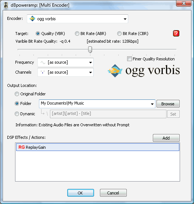The image size is (194, 204).
Task: Click the Variable Bit Rate Quality slider handle
Action: coord(90,50)
